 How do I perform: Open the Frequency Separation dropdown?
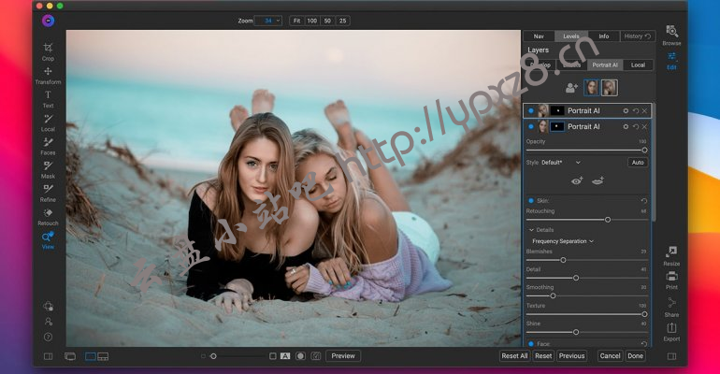563,241
